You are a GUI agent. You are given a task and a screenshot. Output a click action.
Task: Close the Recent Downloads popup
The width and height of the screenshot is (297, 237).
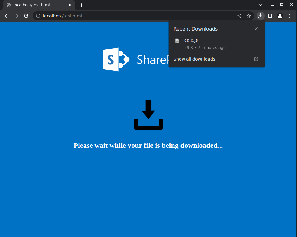tap(256, 29)
